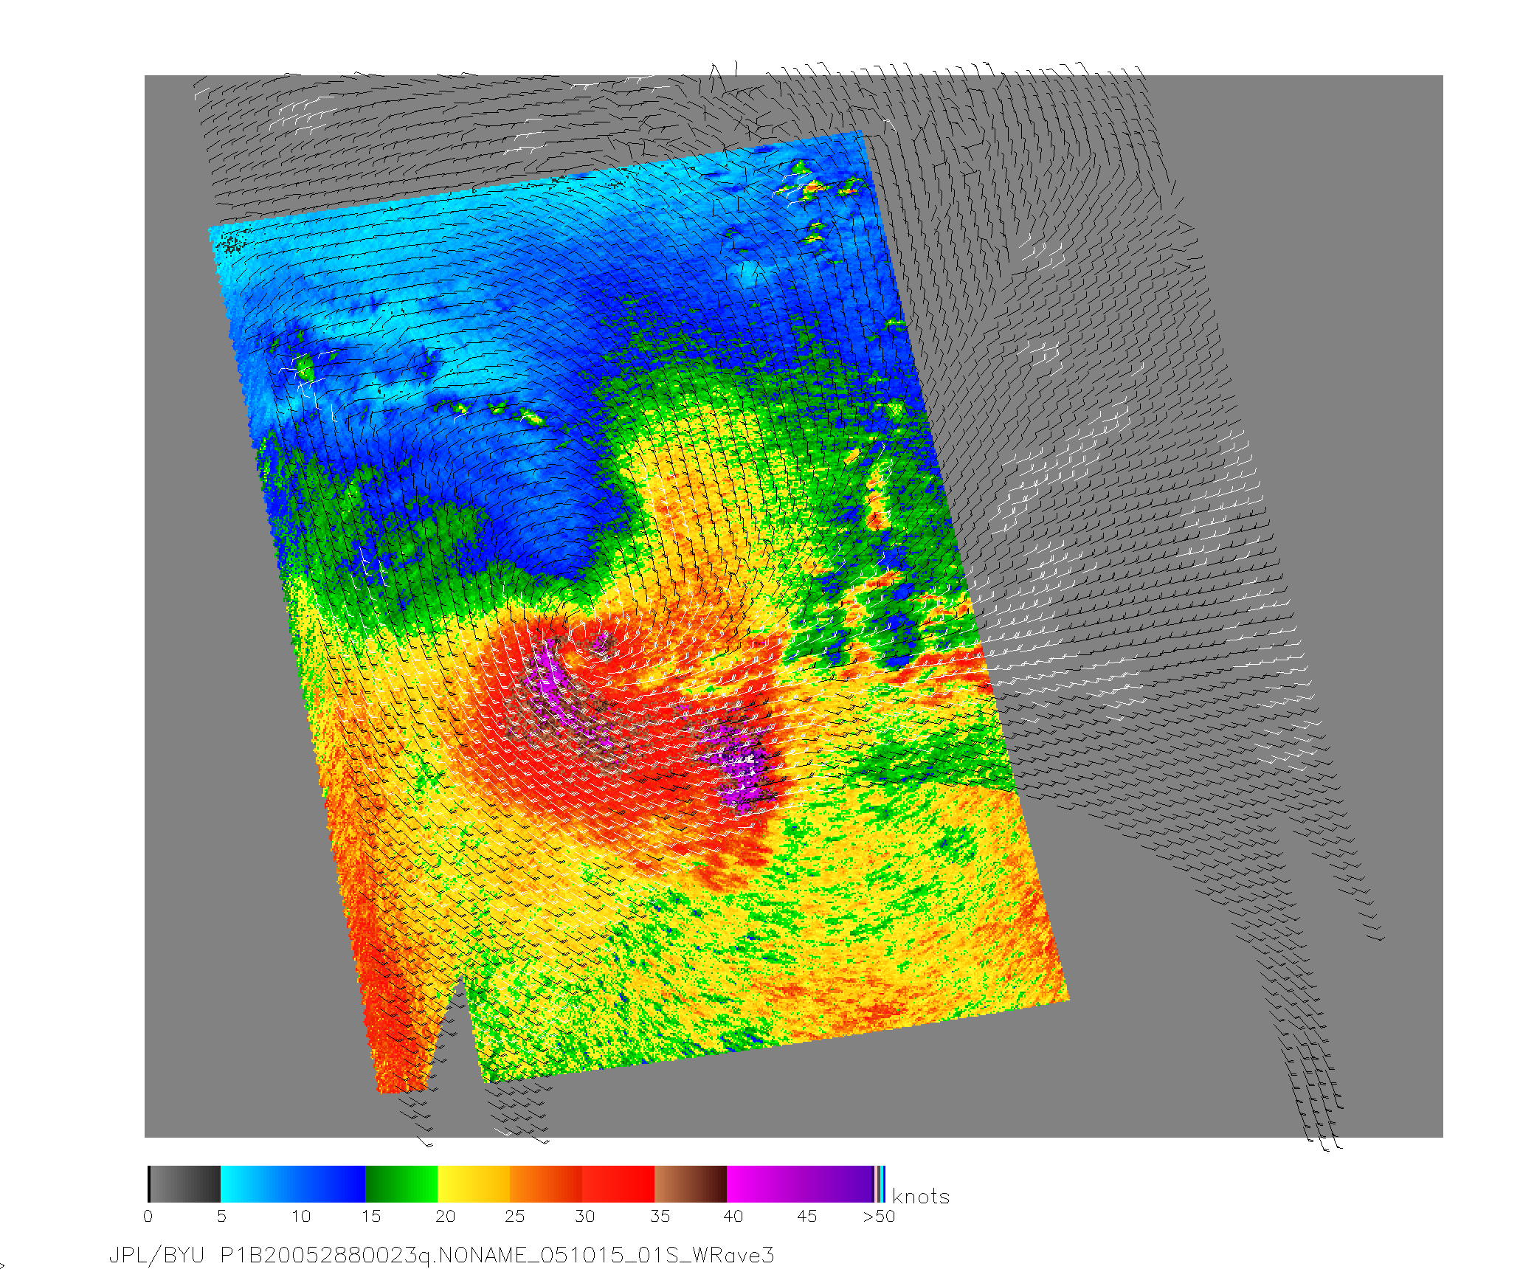Click the 'knots' unit label
Viewport: 1520px width, 1269px height.
921,1196
